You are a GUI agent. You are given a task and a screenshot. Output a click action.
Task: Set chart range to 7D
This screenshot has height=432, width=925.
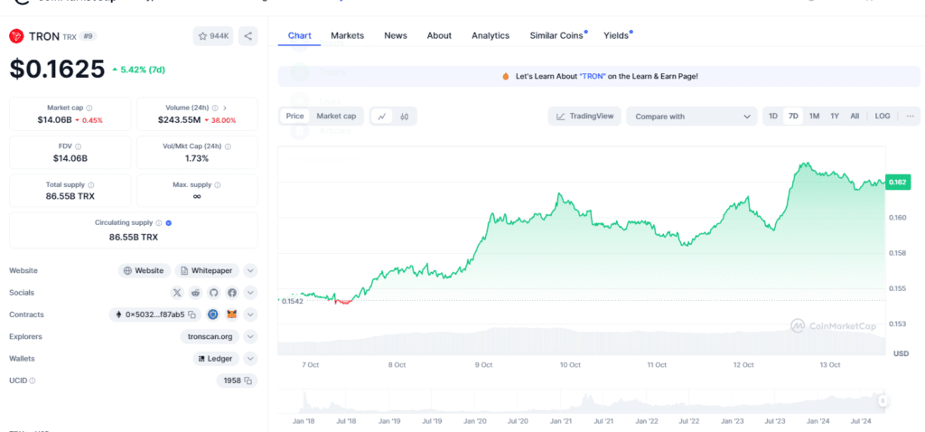(x=793, y=117)
